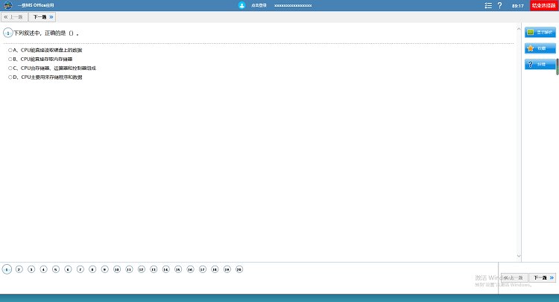559x302 pixels.
Task: Open the question list icon in header
Action: tap(488, 6)
